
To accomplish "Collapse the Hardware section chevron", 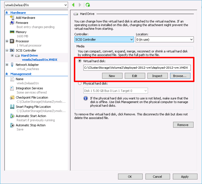I will [7, 13].
